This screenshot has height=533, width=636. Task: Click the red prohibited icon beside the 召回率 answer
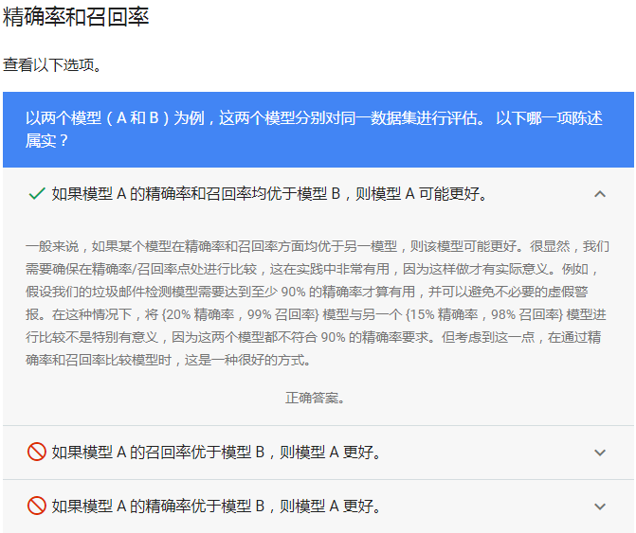tap(37, 453)
